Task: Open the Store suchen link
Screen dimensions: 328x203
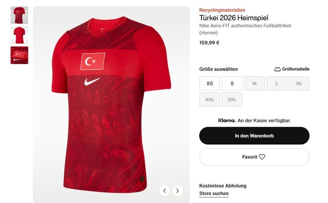Action: tap(214, 194)
